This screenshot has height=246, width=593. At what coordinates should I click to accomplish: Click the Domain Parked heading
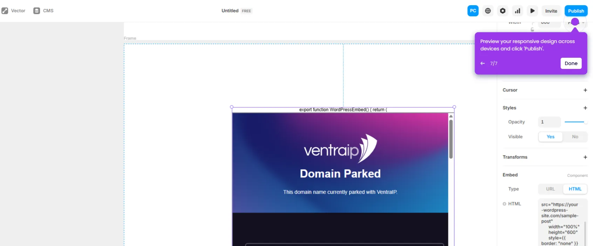point(340,174)
